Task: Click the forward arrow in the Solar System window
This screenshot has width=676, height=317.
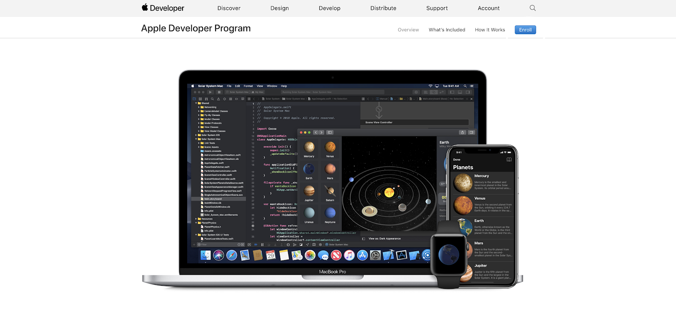Action: 322,132
